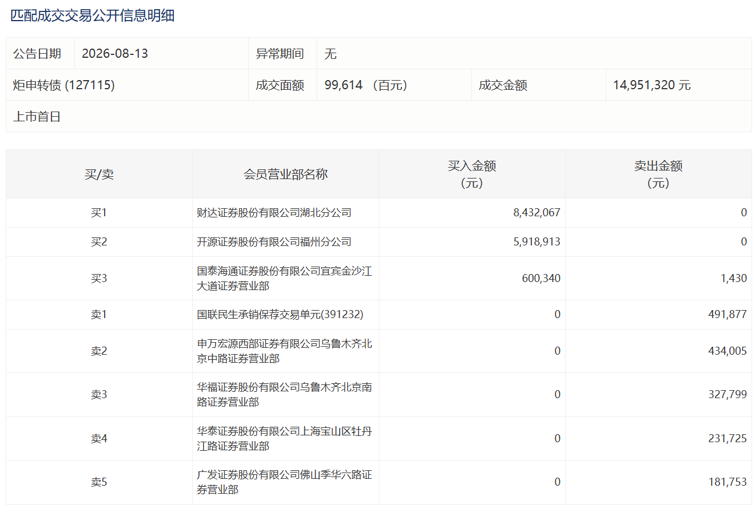Click the 卖4 row label
Screen dimensions: 755x508
99,439
